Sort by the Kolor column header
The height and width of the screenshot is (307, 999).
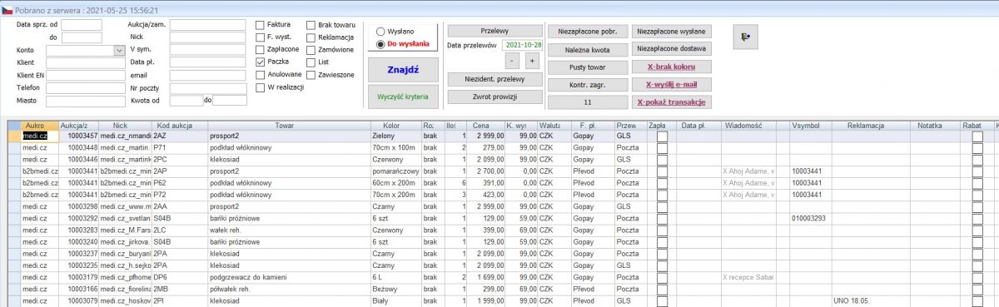391,125
